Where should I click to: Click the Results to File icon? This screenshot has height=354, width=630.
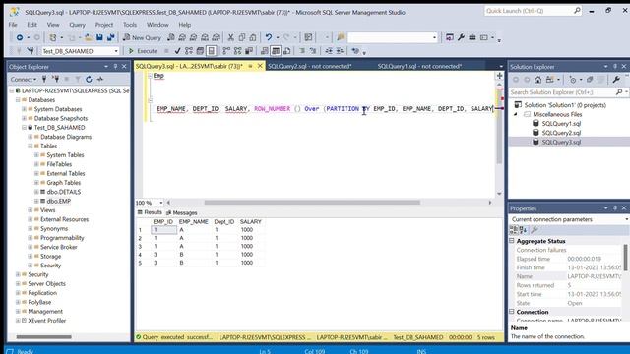tap(286, 51)
